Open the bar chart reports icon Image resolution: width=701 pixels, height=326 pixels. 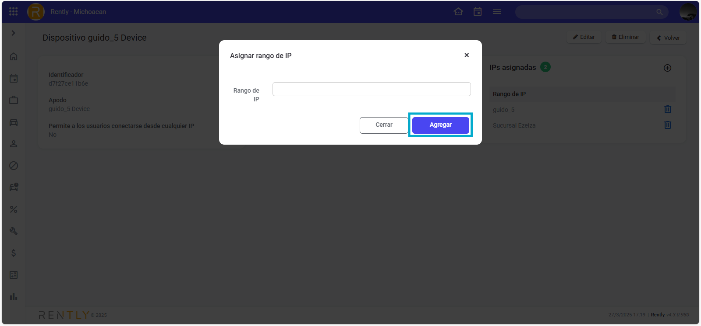point(14,297)
